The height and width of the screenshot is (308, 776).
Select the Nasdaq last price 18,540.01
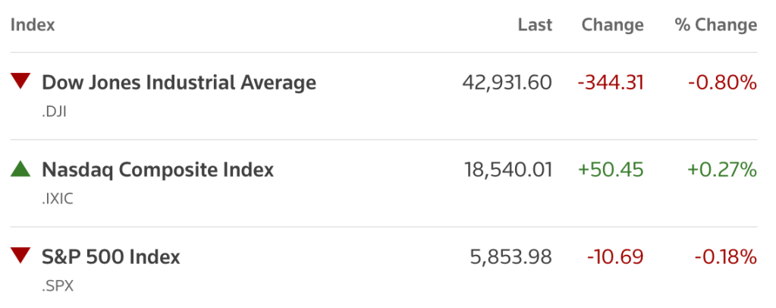tap(507, 169)
